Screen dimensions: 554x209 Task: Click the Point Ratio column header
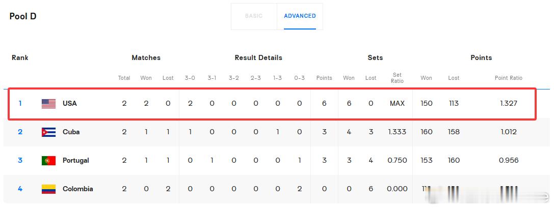pos(509,78)
